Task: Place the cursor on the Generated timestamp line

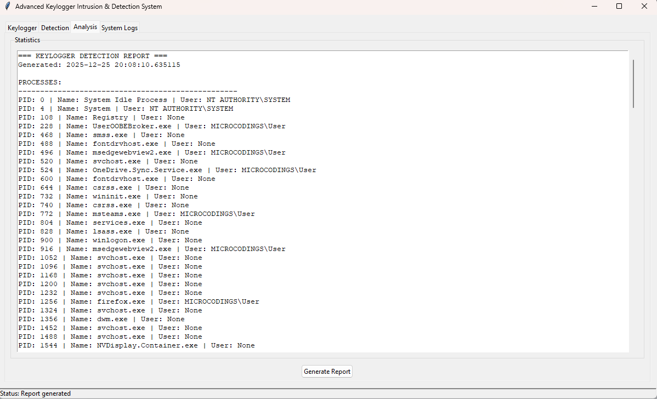Action: pyautogui.click(x=99, y=65)
